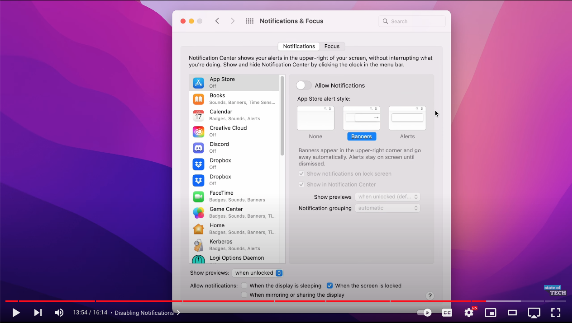Select the first Dropbox row, under Discord
The height and width of the screenshot is (323, 573).
[x=234, y=164]
